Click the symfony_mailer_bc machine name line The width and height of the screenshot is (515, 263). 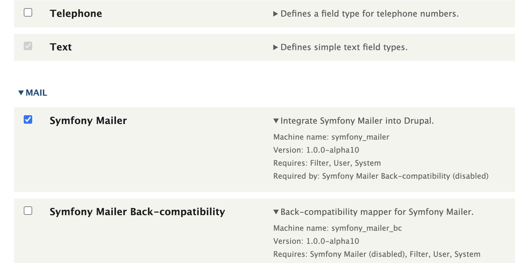coord(337,228)
